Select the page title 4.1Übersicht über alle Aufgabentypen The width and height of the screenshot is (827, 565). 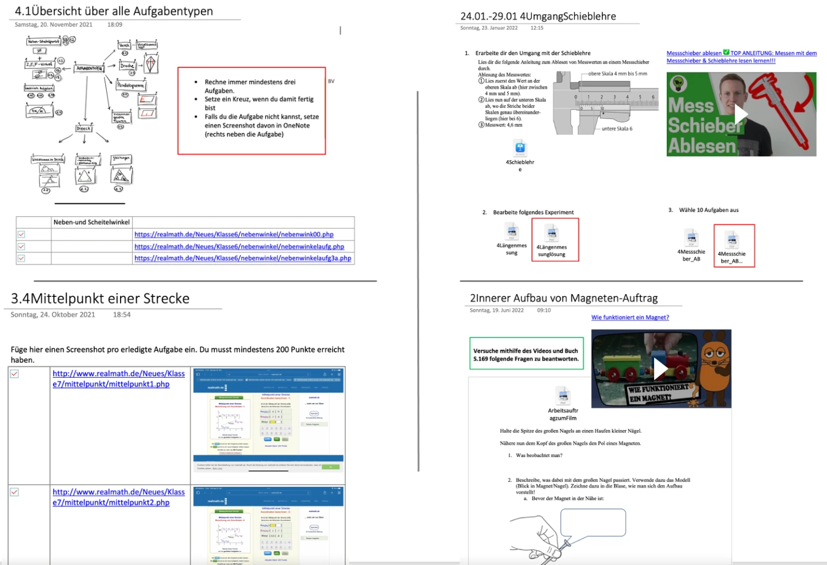[x=114, y=11]
